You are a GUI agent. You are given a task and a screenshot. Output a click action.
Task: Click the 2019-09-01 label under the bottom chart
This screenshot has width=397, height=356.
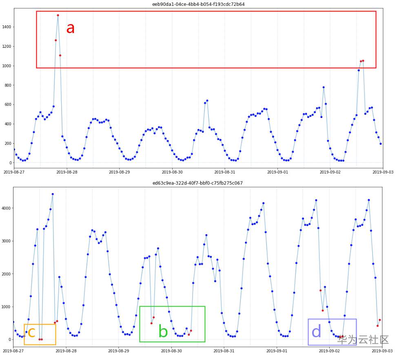point(277,351)
